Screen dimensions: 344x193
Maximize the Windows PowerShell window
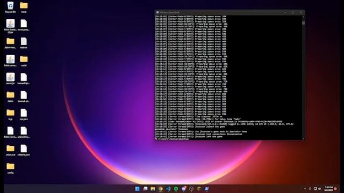[293, 12]
